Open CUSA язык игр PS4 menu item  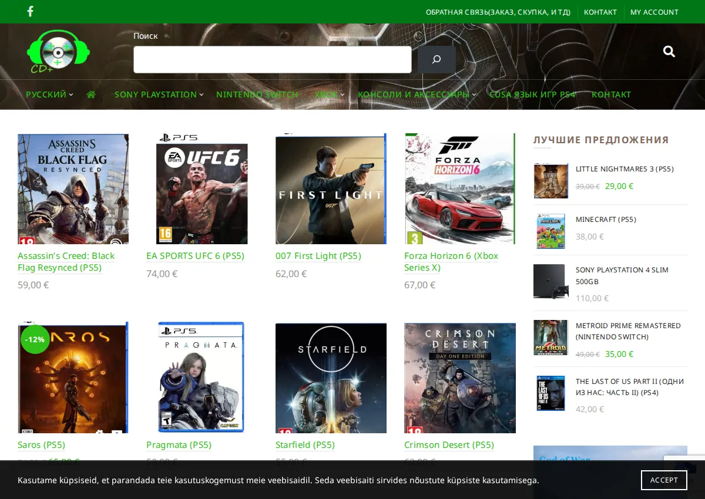click(x=532, y=94)
